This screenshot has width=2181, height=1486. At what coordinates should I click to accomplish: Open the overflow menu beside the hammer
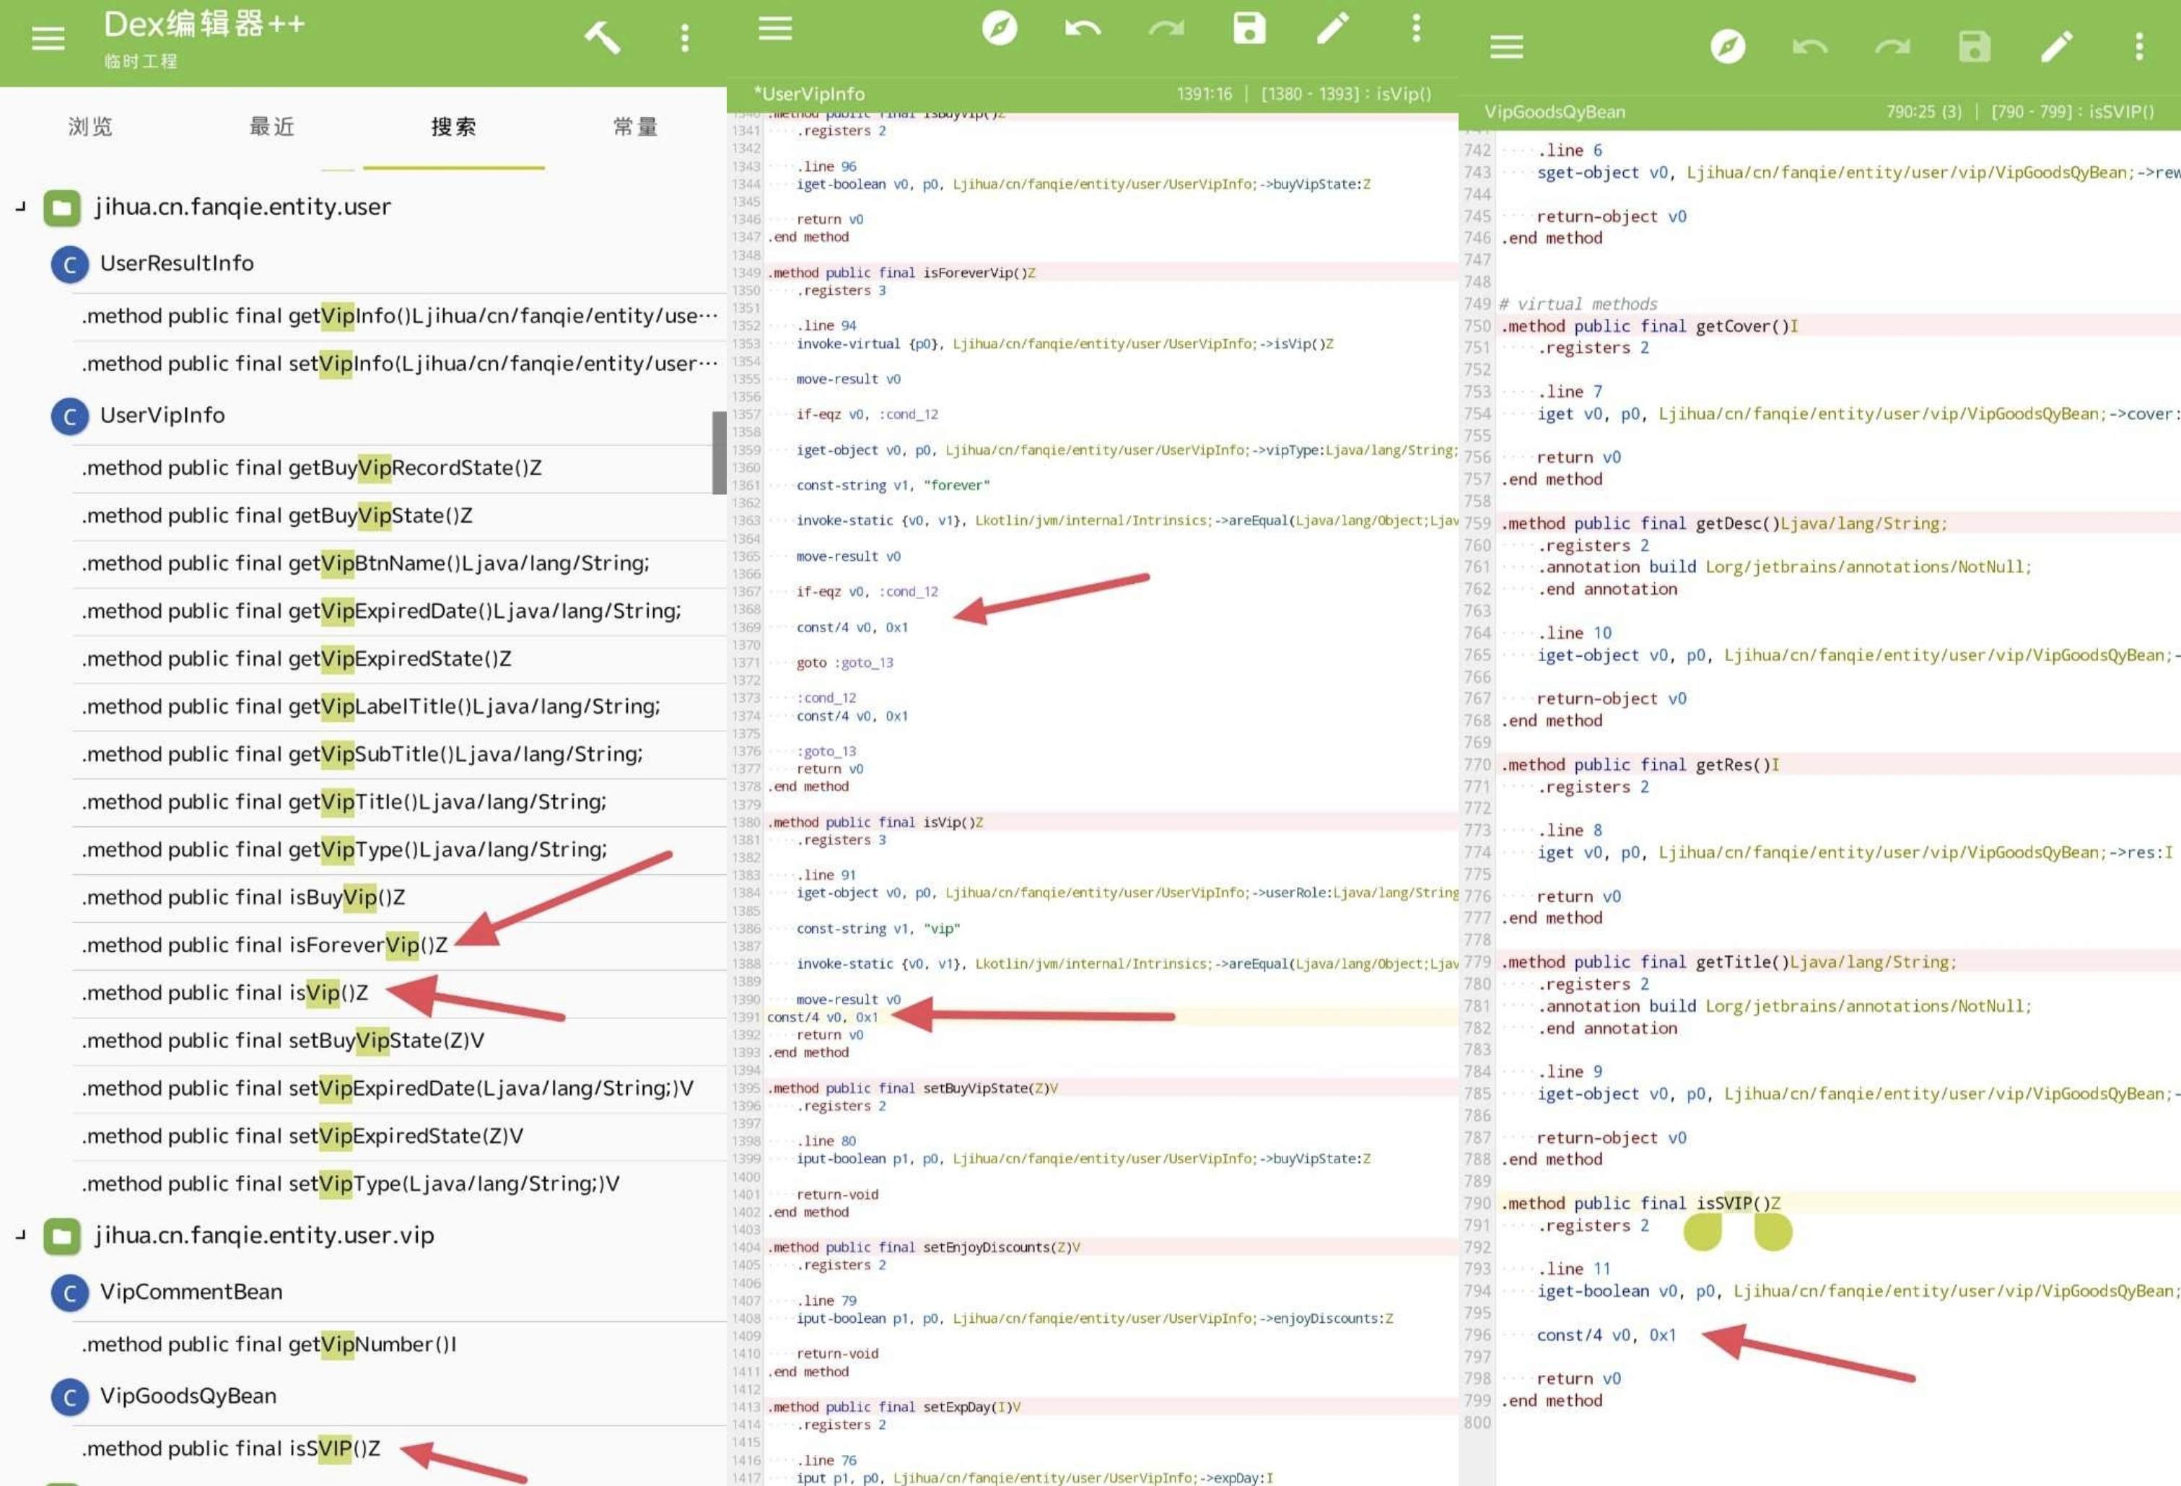684,38
